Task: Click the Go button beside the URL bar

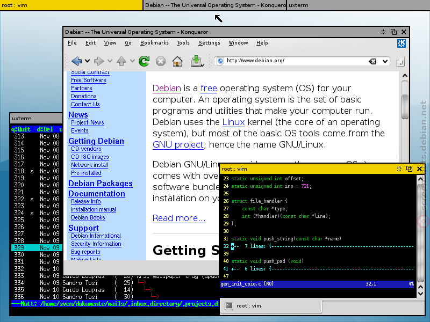Action: (x=400, y=61)
